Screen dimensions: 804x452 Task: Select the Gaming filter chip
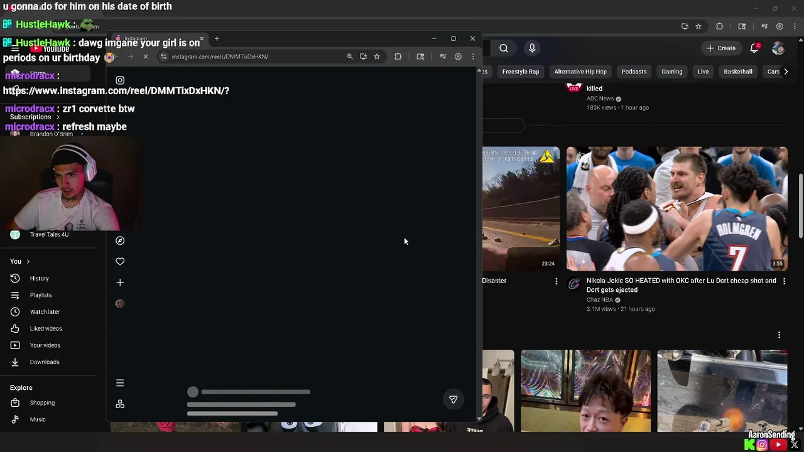pyautogui.click(x=671, y=72)
